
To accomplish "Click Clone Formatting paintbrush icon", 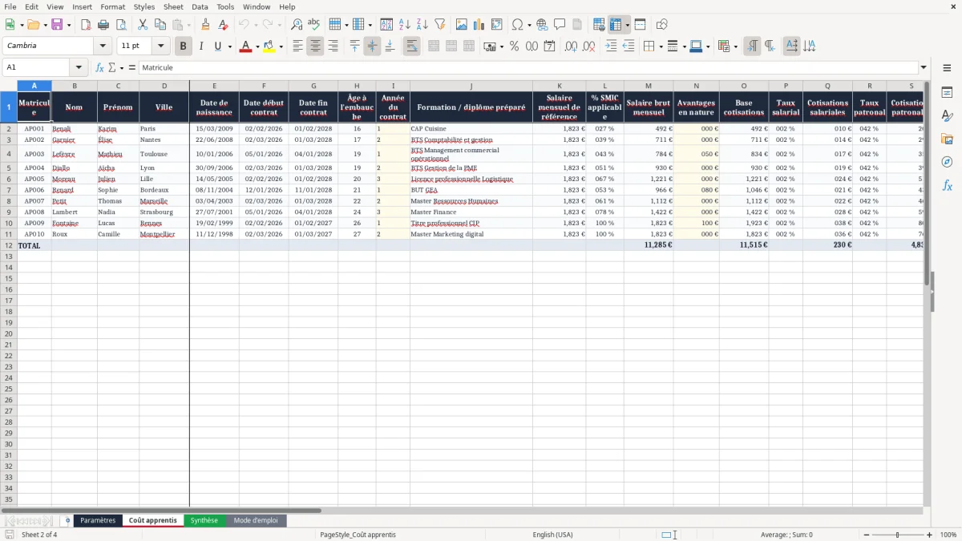I will (x=206, y=25).
